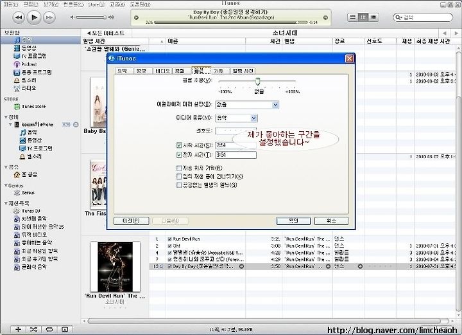Click the Start Time input field
Screen dimensions: 462x335
tap(236, 145)
